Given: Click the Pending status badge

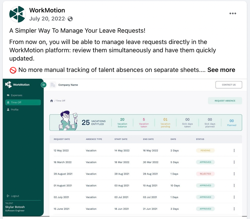Looking at the screenshot, I should [x=205, y=150].
